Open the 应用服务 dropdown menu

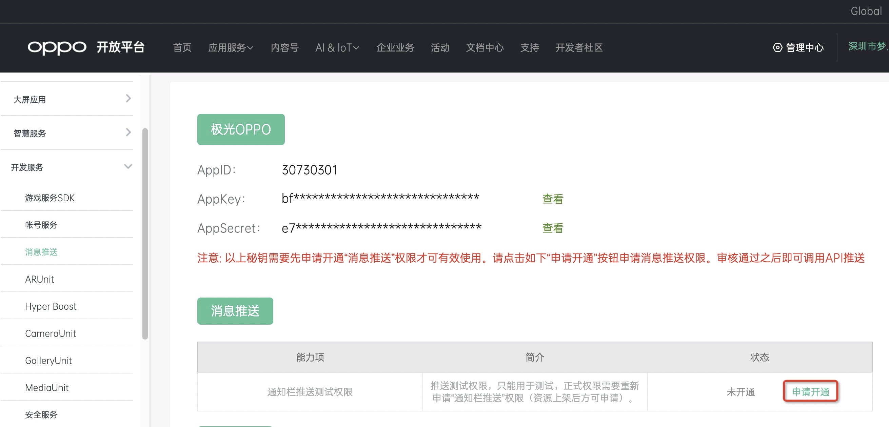231,47
